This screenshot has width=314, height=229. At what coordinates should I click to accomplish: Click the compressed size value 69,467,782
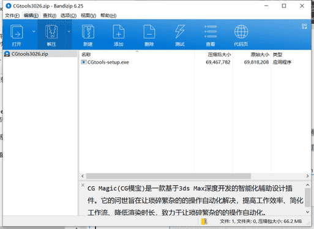tap(218, 62)
